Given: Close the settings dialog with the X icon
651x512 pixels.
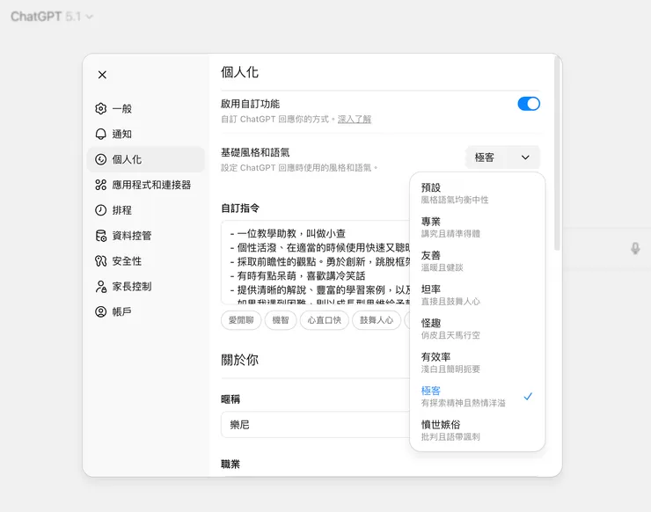Looking at the screenshot, I should [x=102, y=75].
